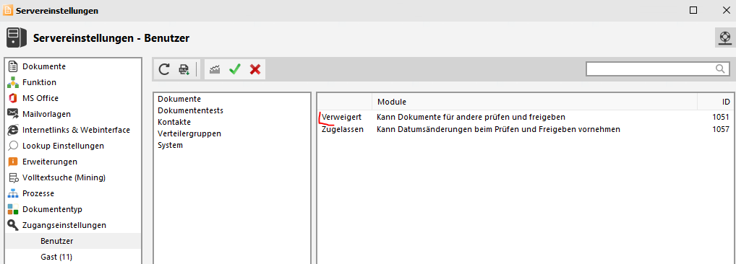Screen dimensions: 736x264
Task: Click the Verweigert status cell
Action: 342,117
